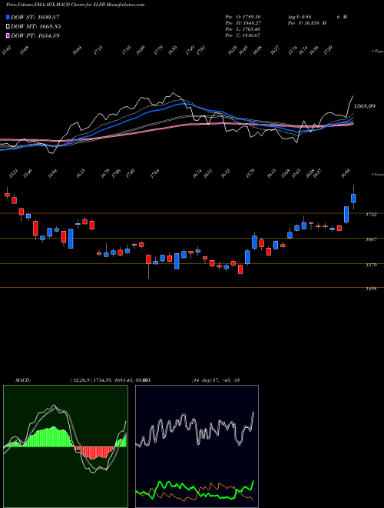Click the 1498 price level label

[371, 289]
